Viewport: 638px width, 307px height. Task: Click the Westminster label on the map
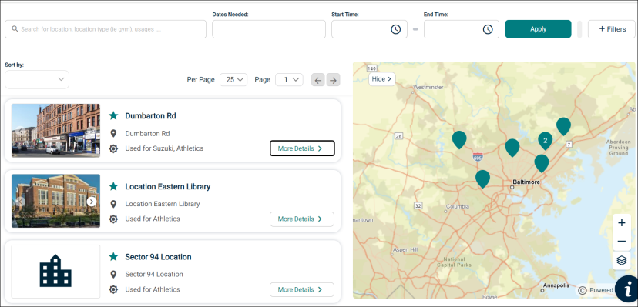click(x=428, y=87)
